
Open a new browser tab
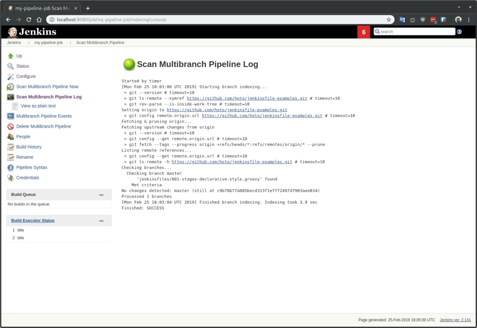(x=88, y=8)
